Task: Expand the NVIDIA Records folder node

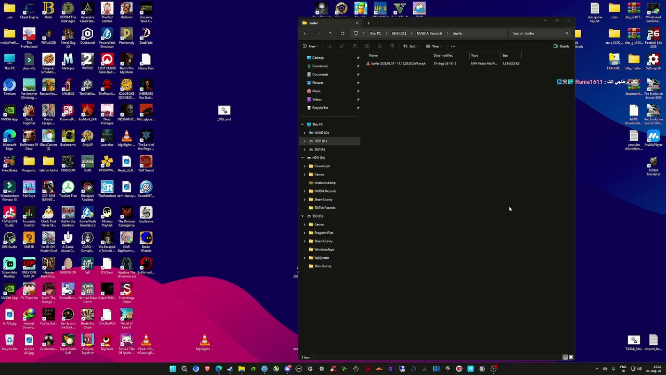Action: [304, 191]
